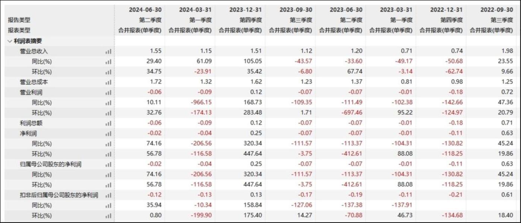Viewport: 521px width, 223px height.
Task: Select the 2023-12-31 column header
Action: tap(245, 10)
